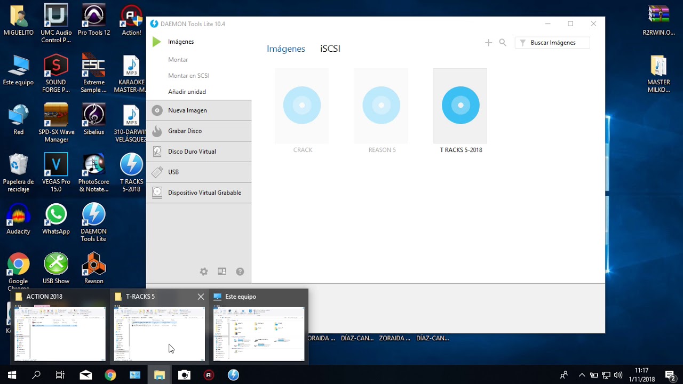Select Montar in the sidebar
This screenshot has height=384, width=683.
[x=178, y=60]
